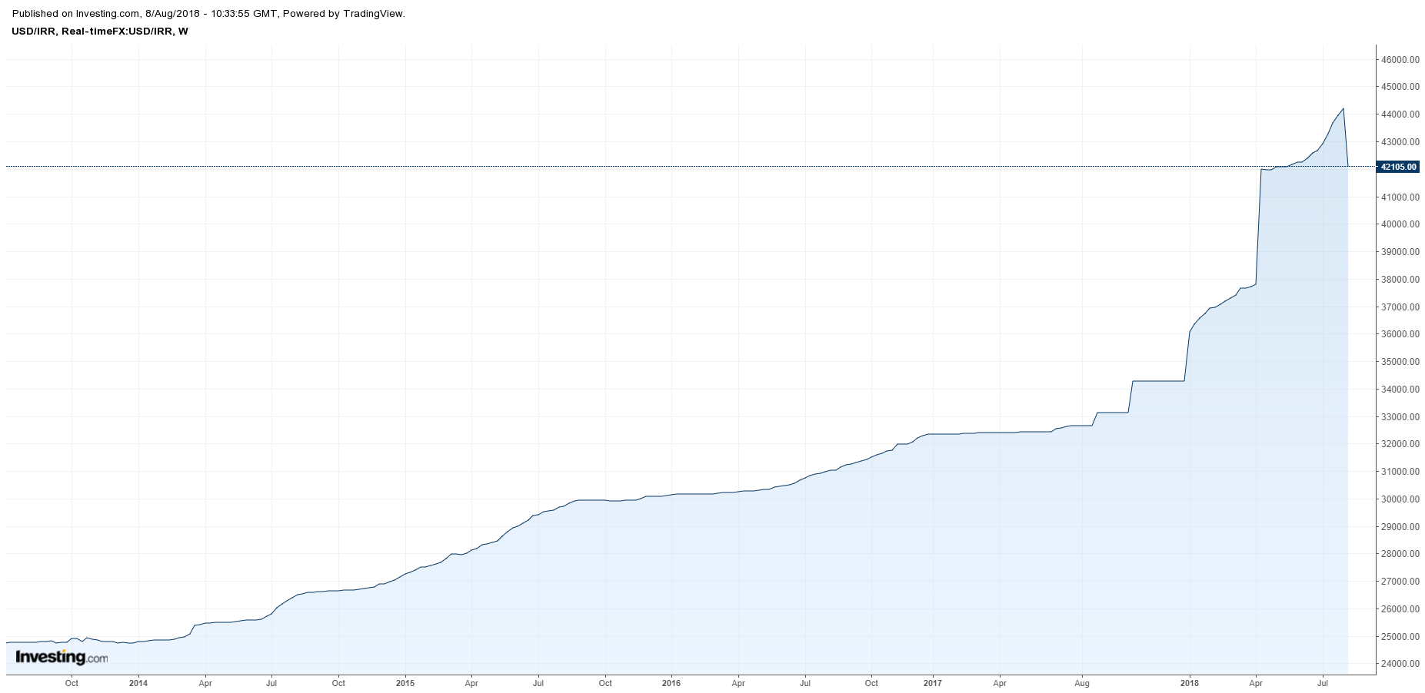
Task: Select the 2018 label on time axis
Action: (x=1189, y=683)
